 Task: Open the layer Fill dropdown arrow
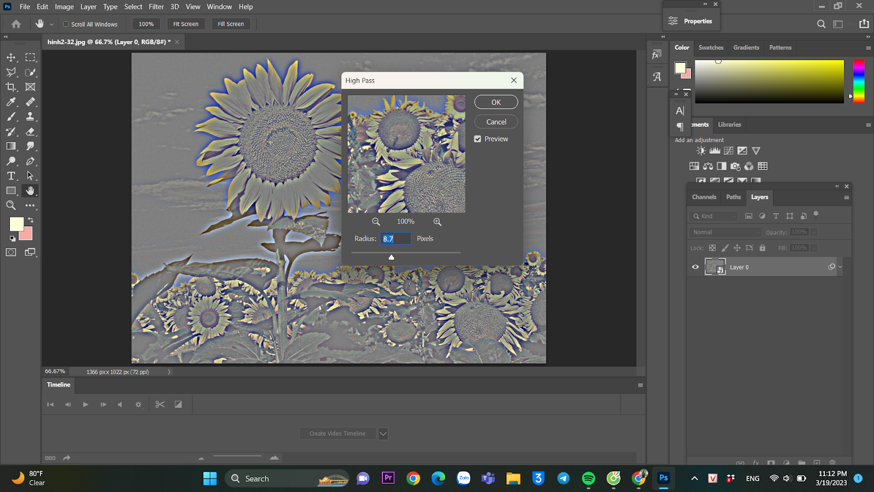click(813, 248)
